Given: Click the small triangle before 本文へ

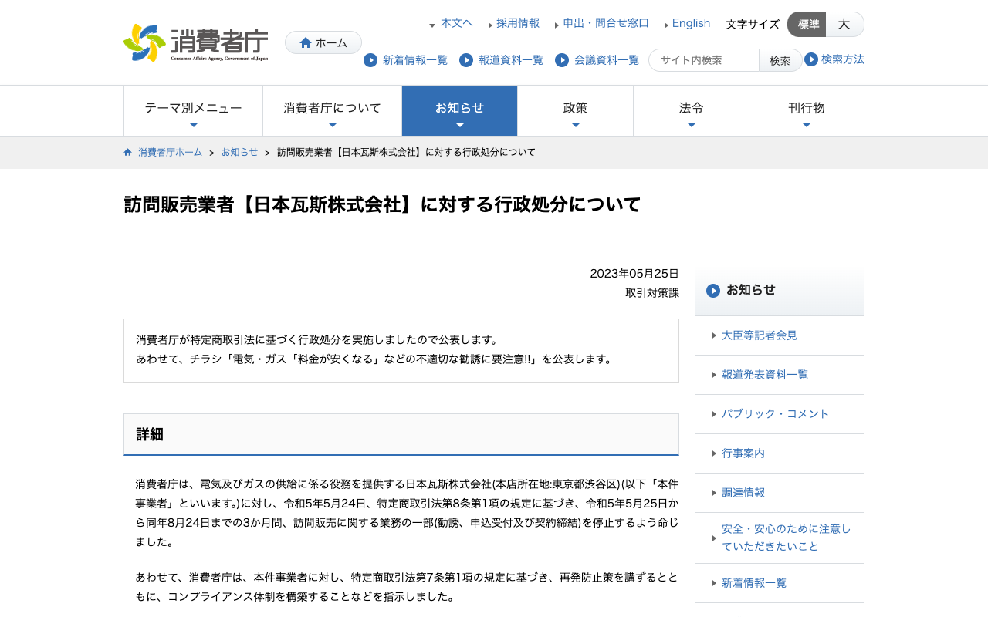Looking at the screenshot, I should [432, 25].
